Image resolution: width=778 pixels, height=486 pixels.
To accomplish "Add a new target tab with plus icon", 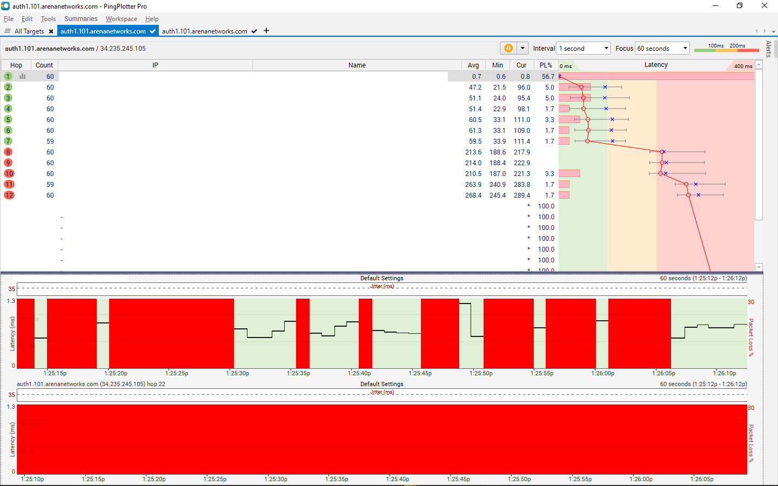I will pyautogui.click(x=266, y=31).
